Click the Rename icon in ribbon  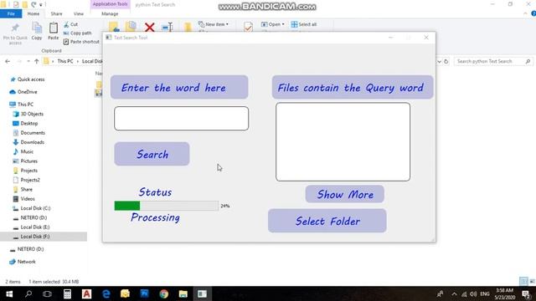point(167,27)
